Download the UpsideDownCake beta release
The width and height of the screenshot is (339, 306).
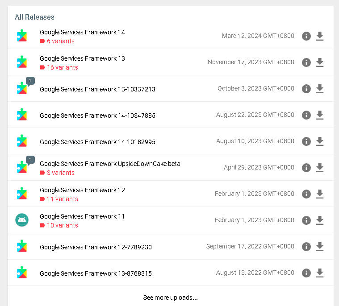click(319, 168)
